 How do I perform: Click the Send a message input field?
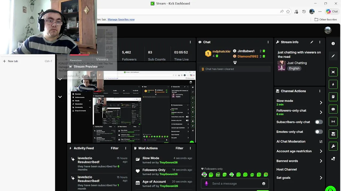[x=234, y=184]
